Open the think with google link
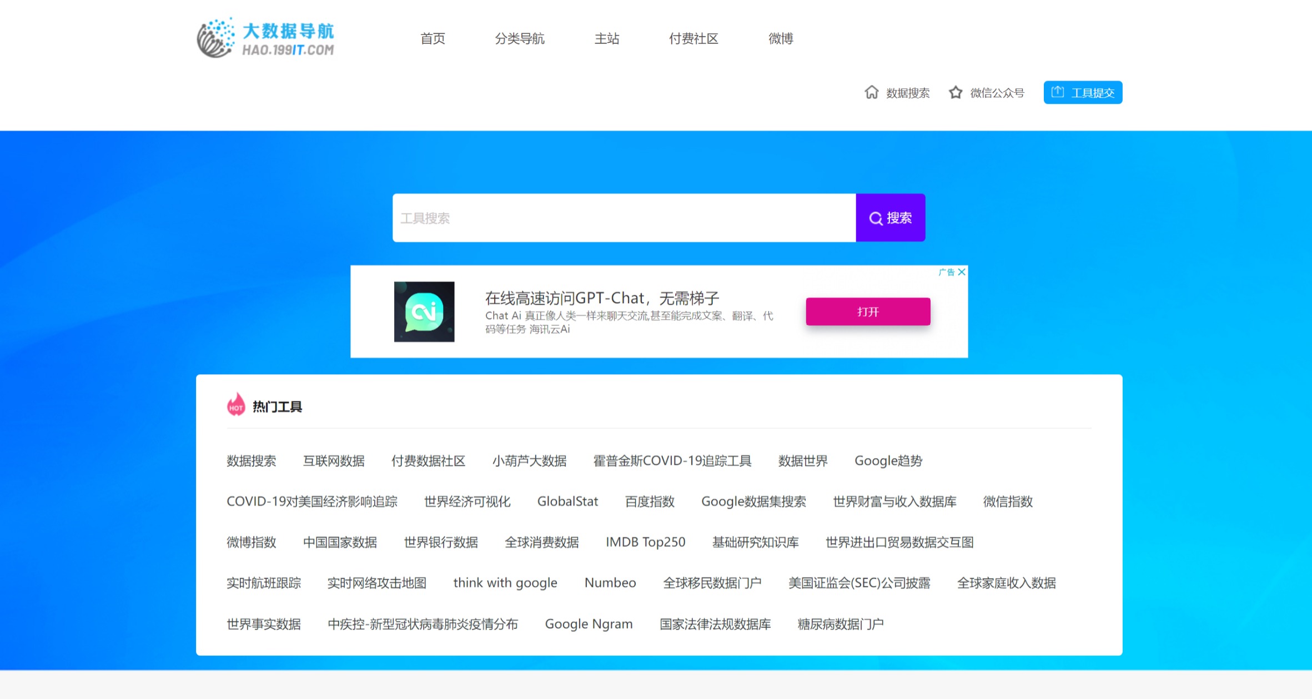Viewport: 1312px width, 699px height. [505, 582]
